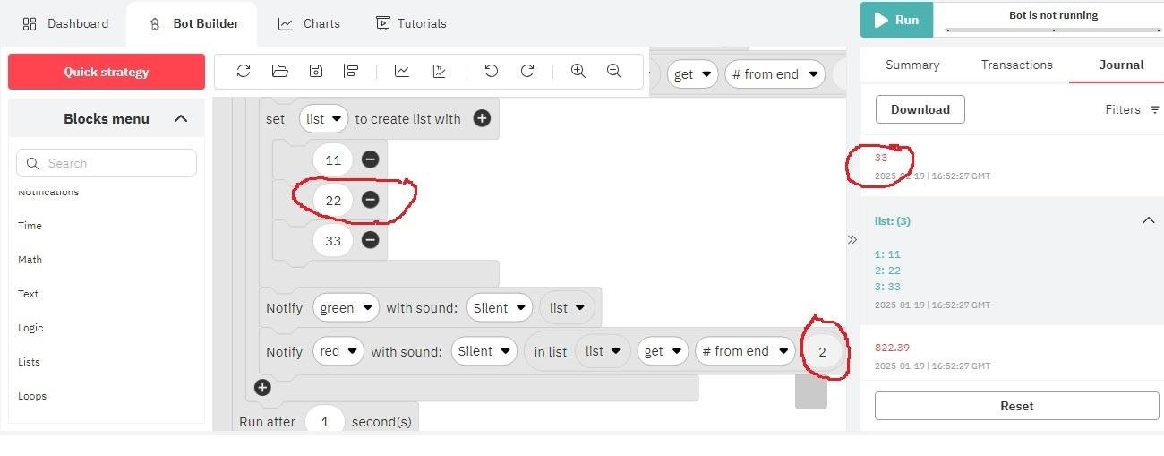Click the sort blocks icon
Image resolution: width=1164 pixels, height=456 pixels.
(351, 72)
